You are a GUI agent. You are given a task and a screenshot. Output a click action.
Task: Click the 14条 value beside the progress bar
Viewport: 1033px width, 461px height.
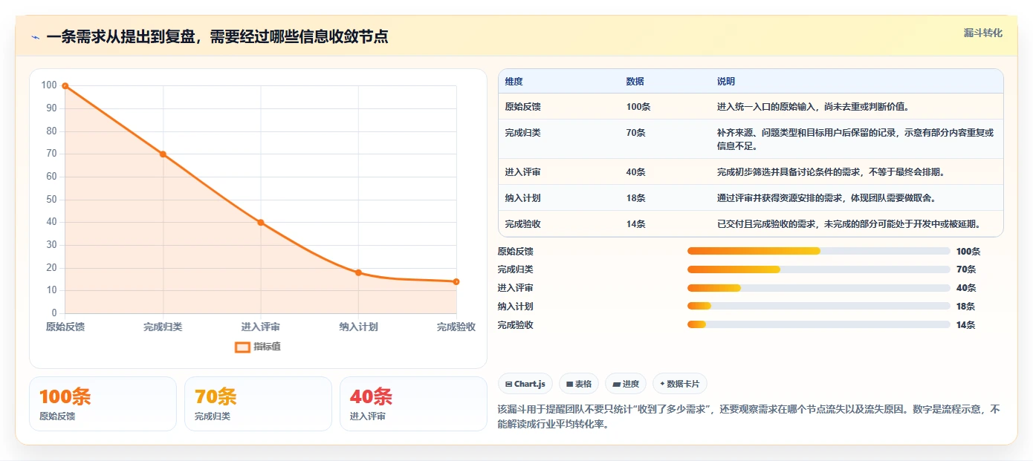(966, 325)
